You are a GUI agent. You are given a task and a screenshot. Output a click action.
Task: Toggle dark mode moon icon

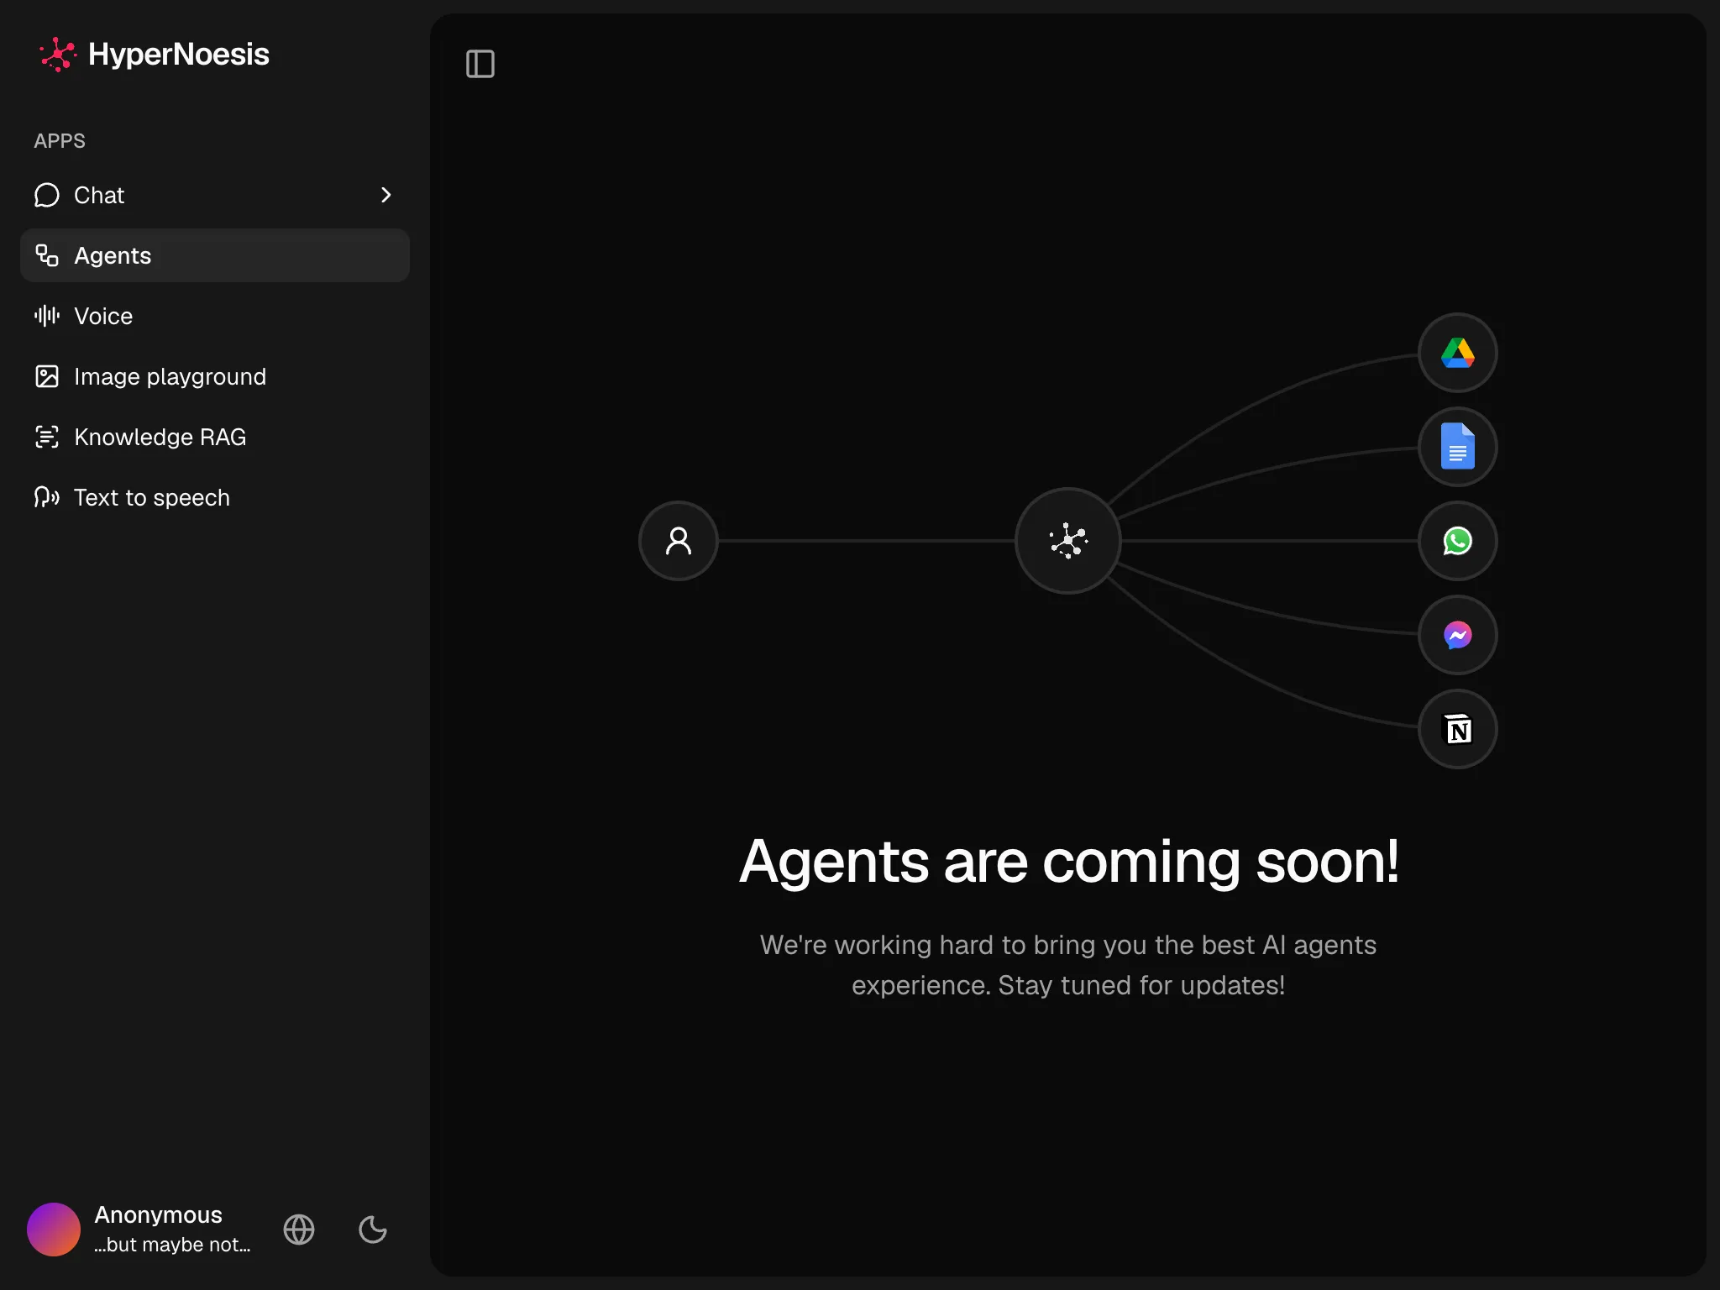pos(373,1230)
